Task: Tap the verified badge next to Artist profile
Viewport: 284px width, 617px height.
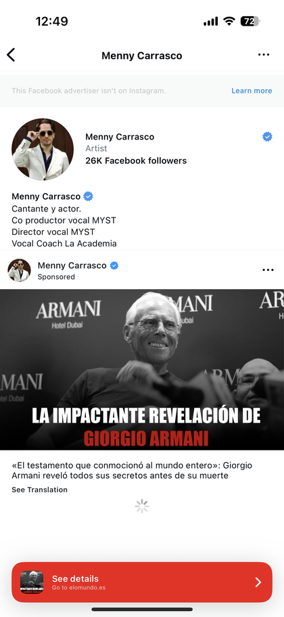Action: pos(267,137)
